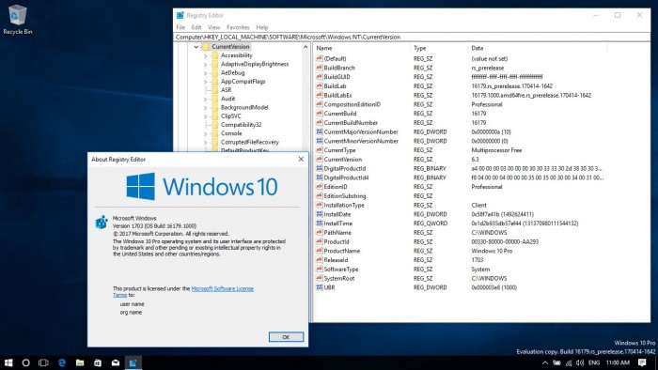Select the DigitalProductId binary value icon
The height and width of the screenshot is (370, 658).
coord(320,168)
